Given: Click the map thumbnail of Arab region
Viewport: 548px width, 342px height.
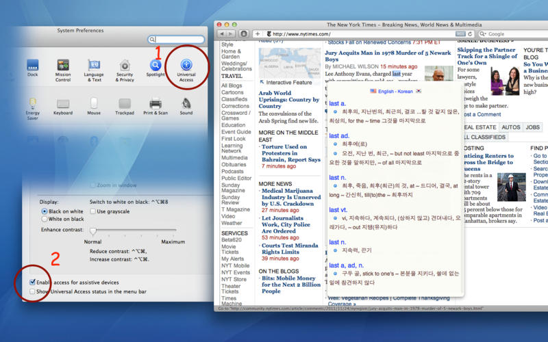Looking at the screenshot, I should click(289, 63).
